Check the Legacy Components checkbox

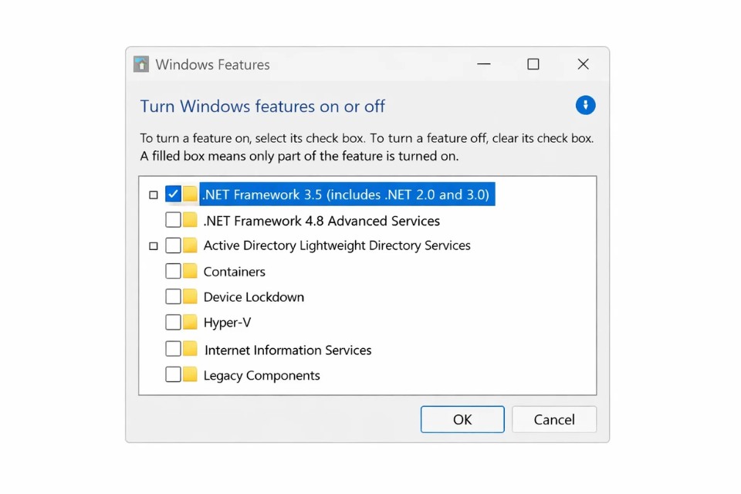pyautogui.click(x=173, y=374)
